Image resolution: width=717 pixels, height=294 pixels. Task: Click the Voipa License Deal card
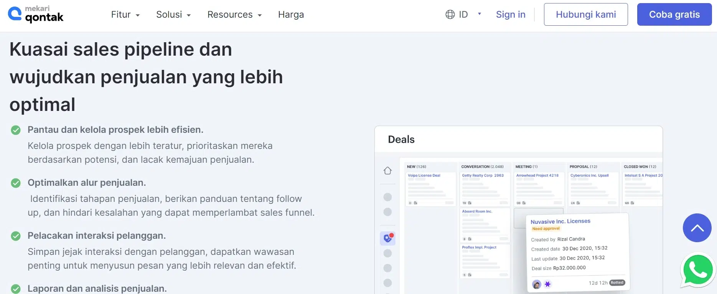(431, 189)
